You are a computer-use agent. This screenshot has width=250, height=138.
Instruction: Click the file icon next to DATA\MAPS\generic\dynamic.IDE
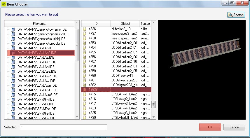(13, 29)
